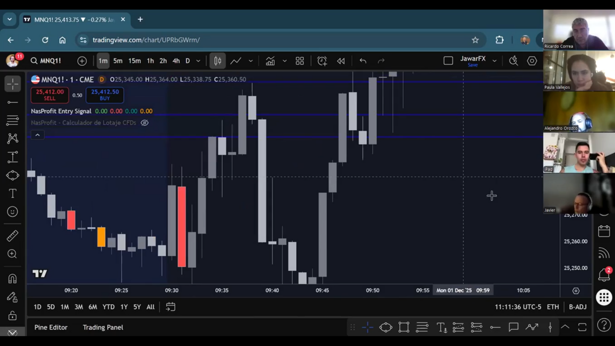Click the Replay bar rewind icon
Screen dimensions: 615x346
click(x=341, y=61)
